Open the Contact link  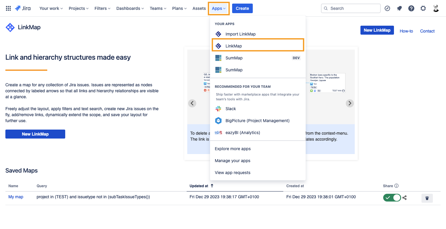click(x=427, y=31)
